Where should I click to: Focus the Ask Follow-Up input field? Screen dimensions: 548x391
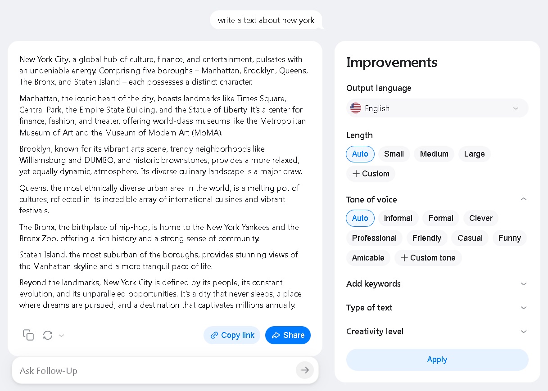pos(155,371)
